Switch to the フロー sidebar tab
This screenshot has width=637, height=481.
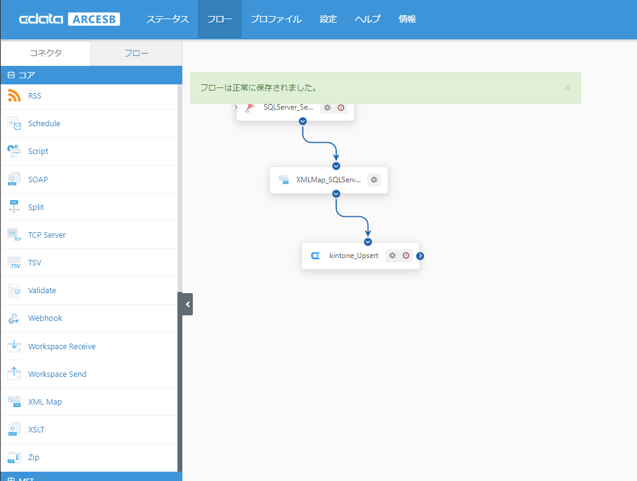[137, 53]
